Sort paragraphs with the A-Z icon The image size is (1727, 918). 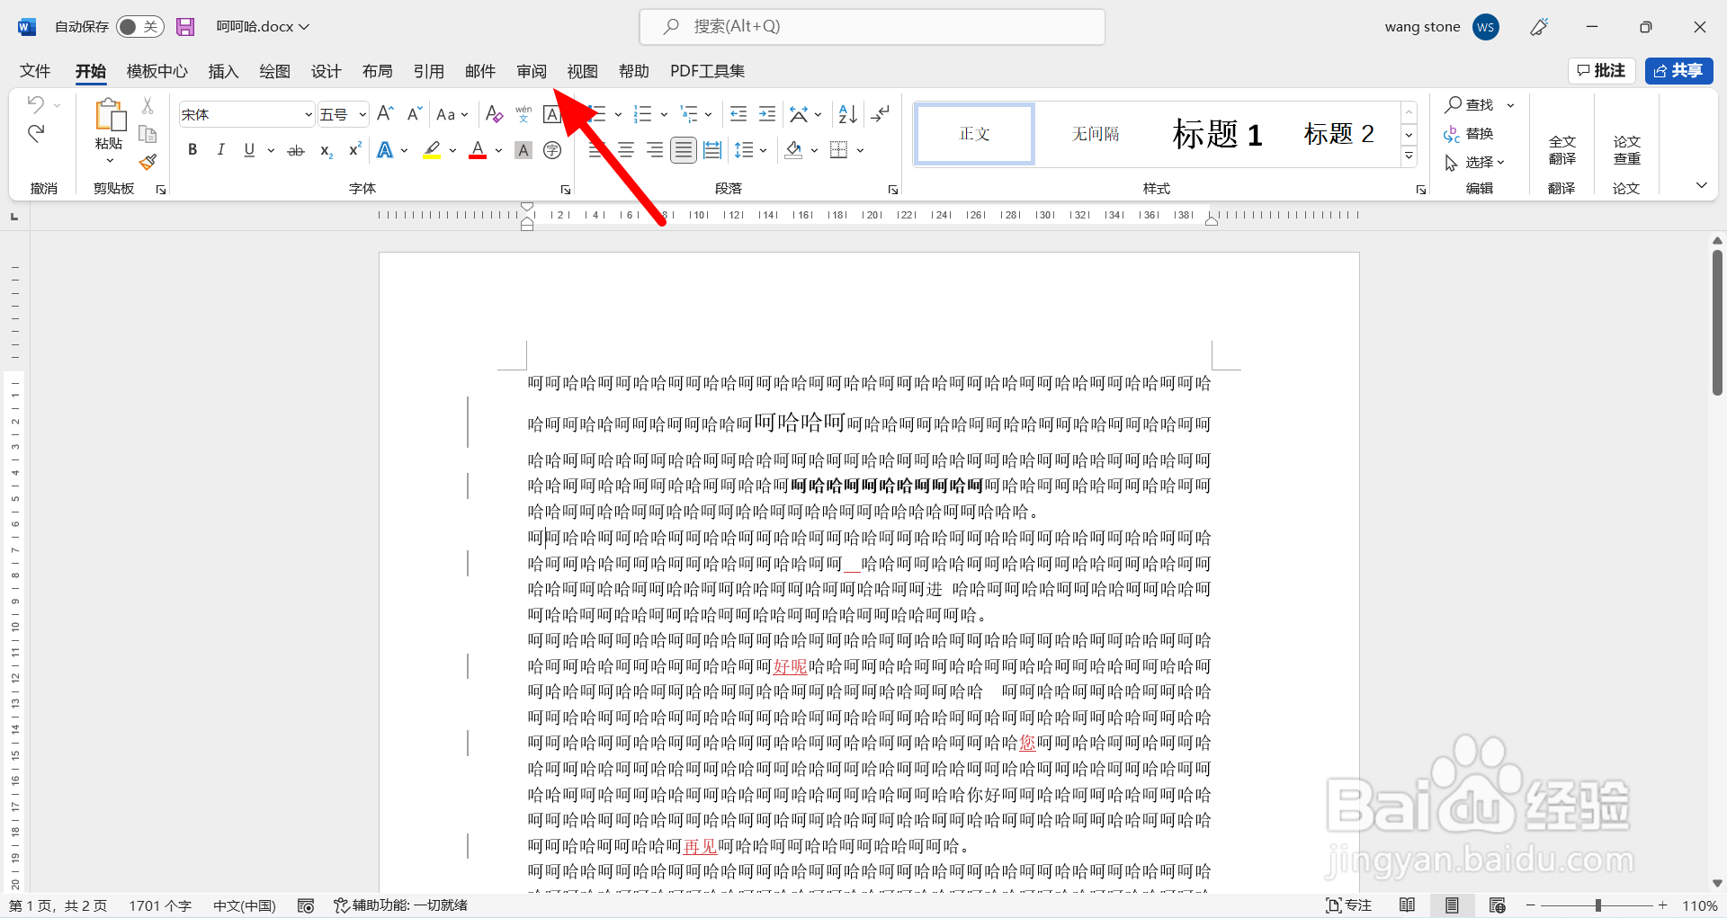pyautogui.click(x=847, y=114)
